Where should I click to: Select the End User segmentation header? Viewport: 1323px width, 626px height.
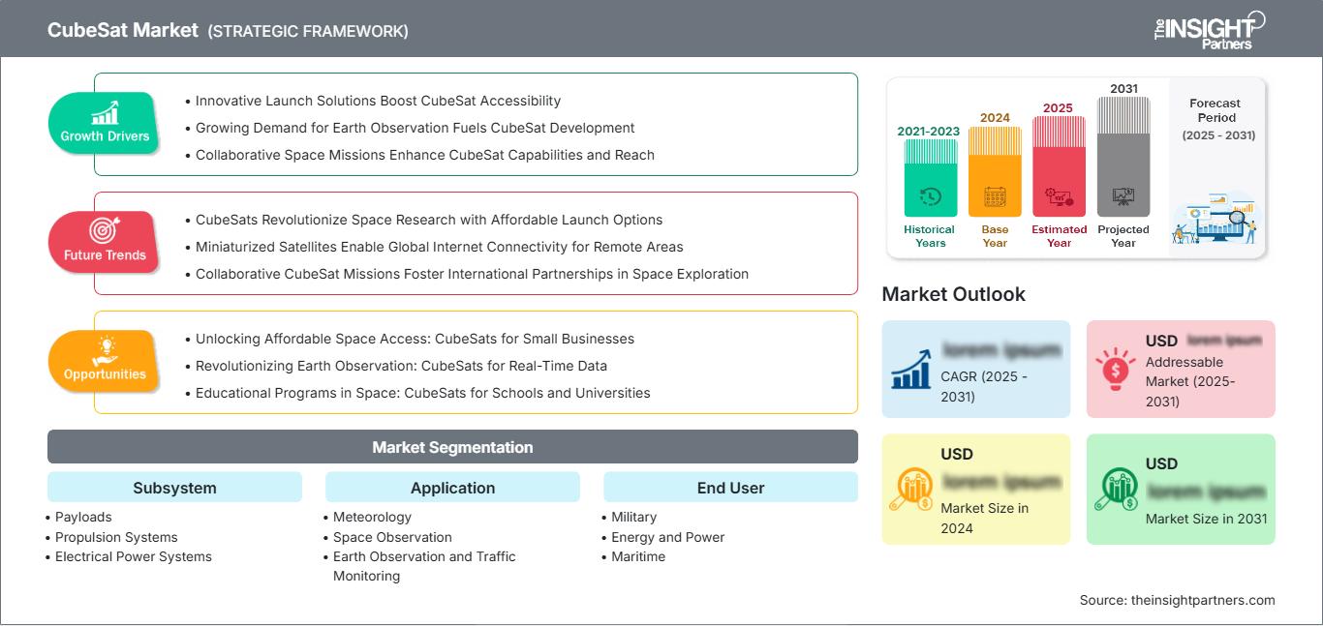click(730, 488)
